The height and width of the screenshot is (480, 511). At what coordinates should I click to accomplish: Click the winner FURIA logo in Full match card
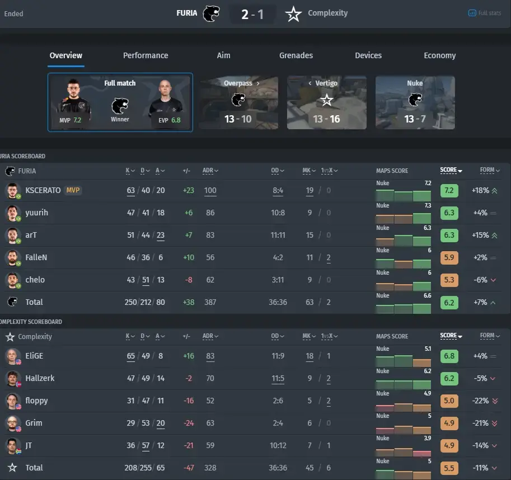click(x=120, y=106)
